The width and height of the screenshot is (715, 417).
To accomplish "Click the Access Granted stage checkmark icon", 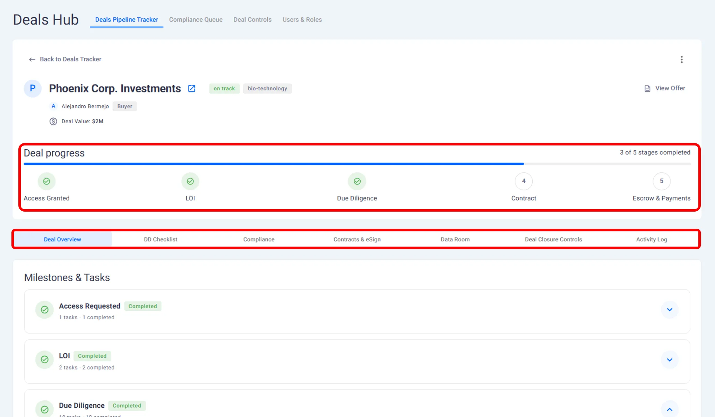I will point(46,181).
